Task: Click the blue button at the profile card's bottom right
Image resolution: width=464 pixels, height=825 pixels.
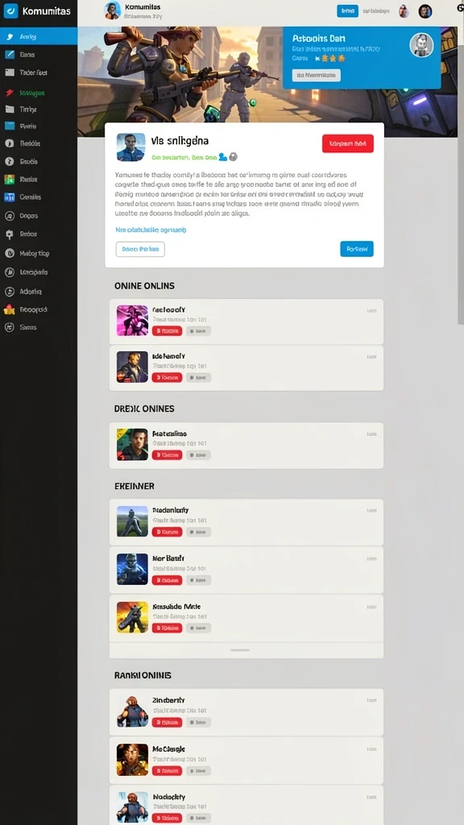Action: point(357,249)
